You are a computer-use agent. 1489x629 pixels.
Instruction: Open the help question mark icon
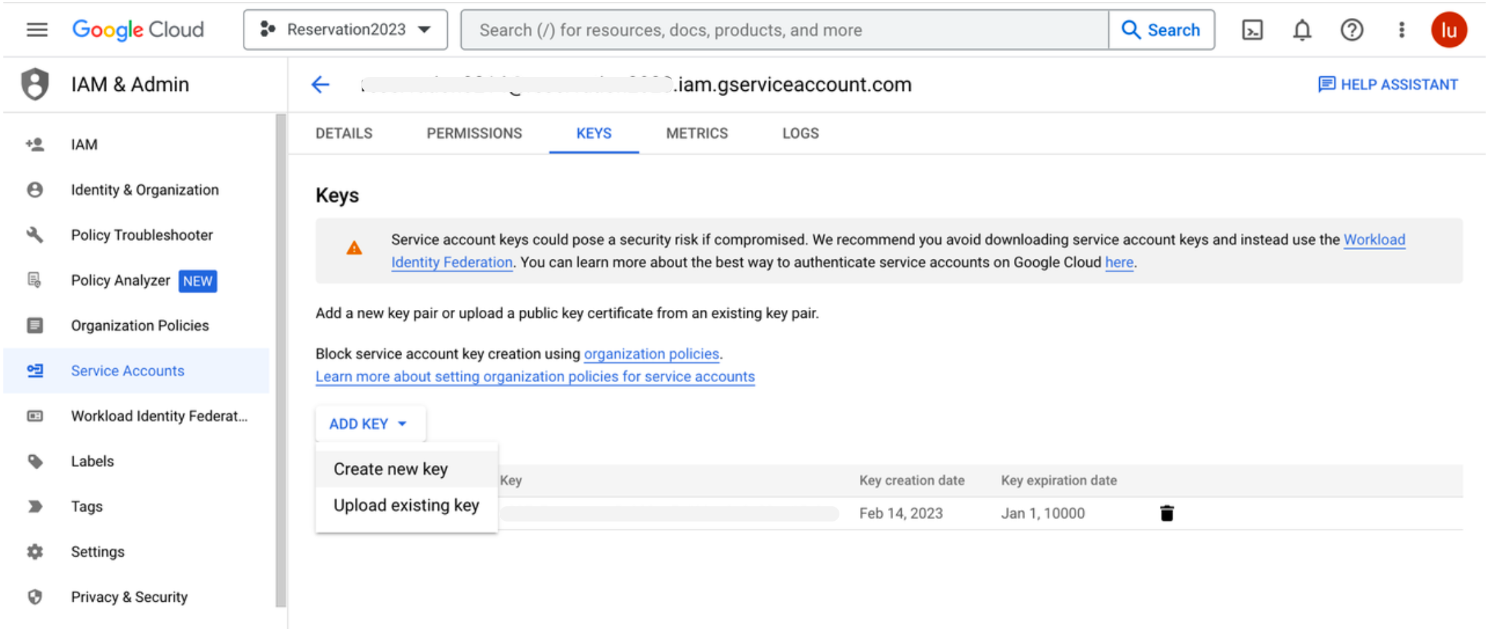pos(1352,29)
